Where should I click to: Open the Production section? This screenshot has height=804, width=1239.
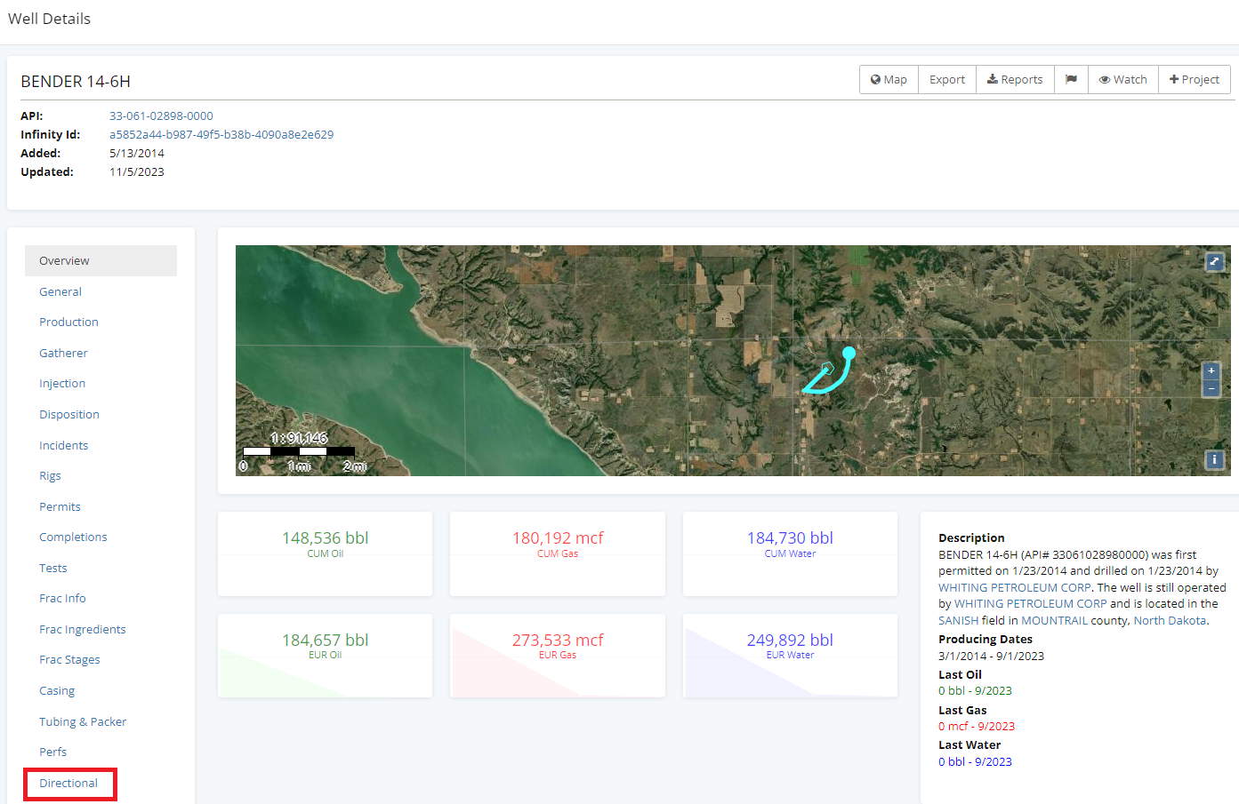click(68, 322)
